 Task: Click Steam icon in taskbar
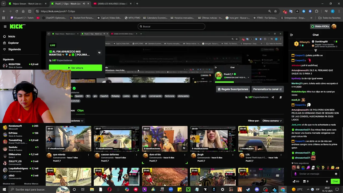(x=248, y=190)
